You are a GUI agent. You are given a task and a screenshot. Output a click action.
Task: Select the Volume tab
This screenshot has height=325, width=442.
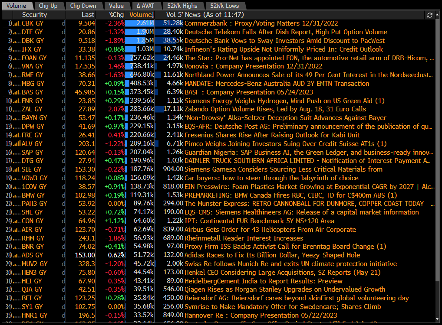pyautogui.click(x=16, y=6)
